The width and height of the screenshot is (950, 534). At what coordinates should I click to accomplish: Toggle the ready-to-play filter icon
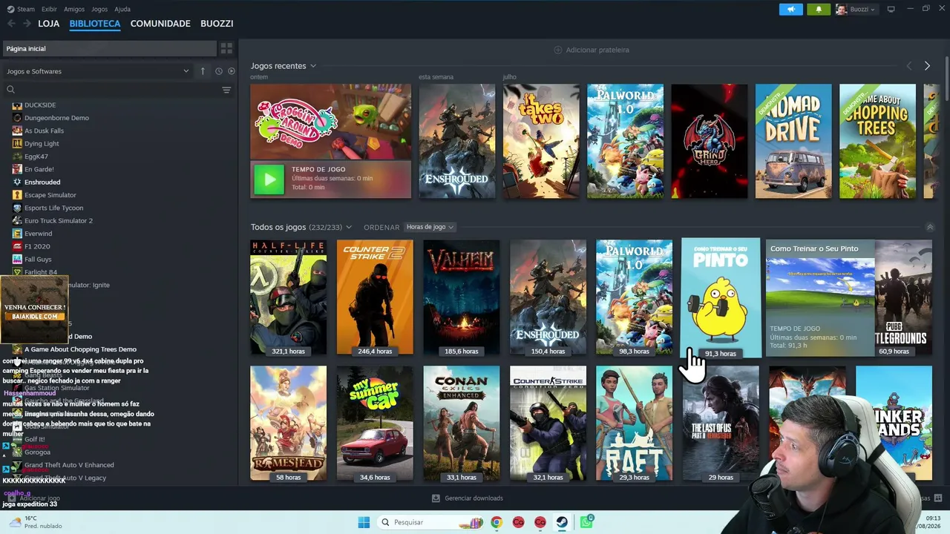click(232, 71)
